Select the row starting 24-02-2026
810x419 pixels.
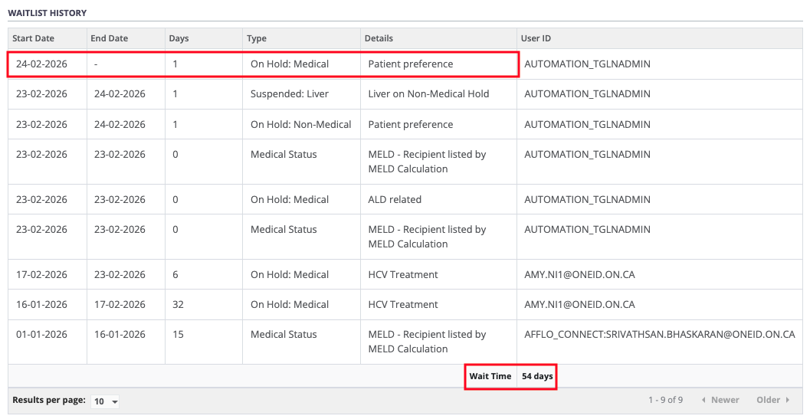click(x=41, y=64)
